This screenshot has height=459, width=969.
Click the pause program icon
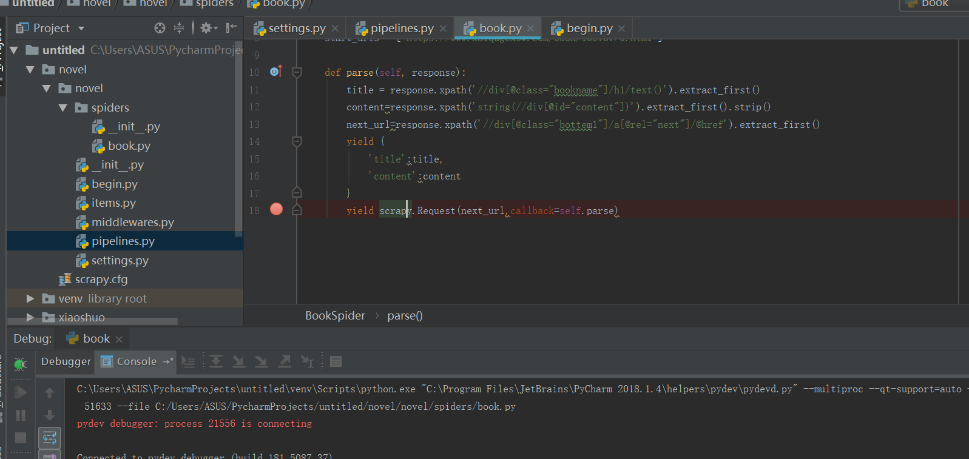[x=20, y=415]
